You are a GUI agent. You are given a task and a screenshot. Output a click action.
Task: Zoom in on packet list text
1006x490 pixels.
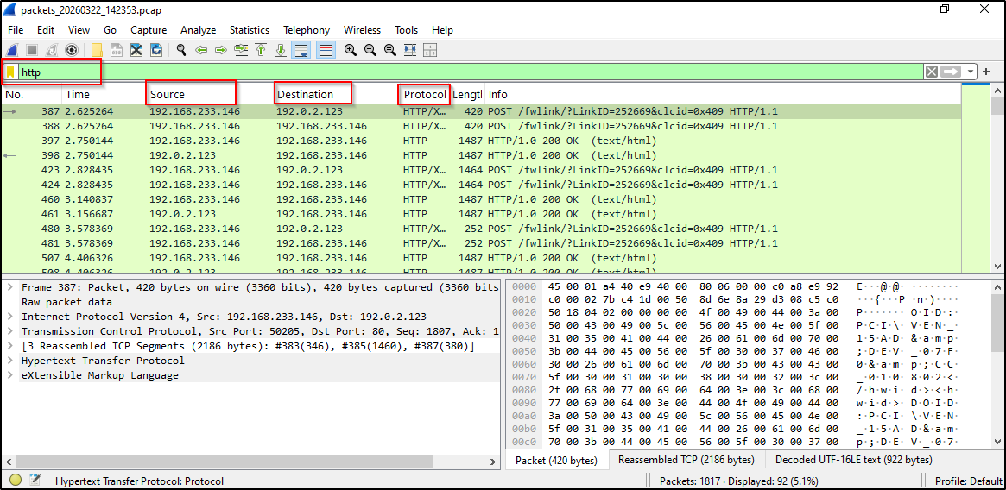(350, 50)
